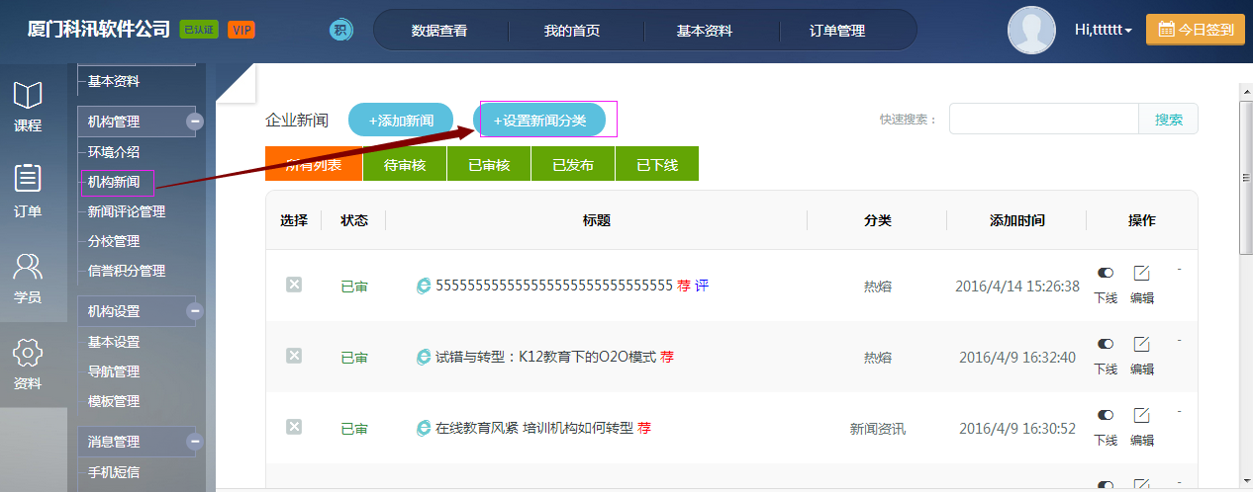Open the 订单 sidebar section
The height and width of the screenshot is (492, 1253).
tap(28, 192)
